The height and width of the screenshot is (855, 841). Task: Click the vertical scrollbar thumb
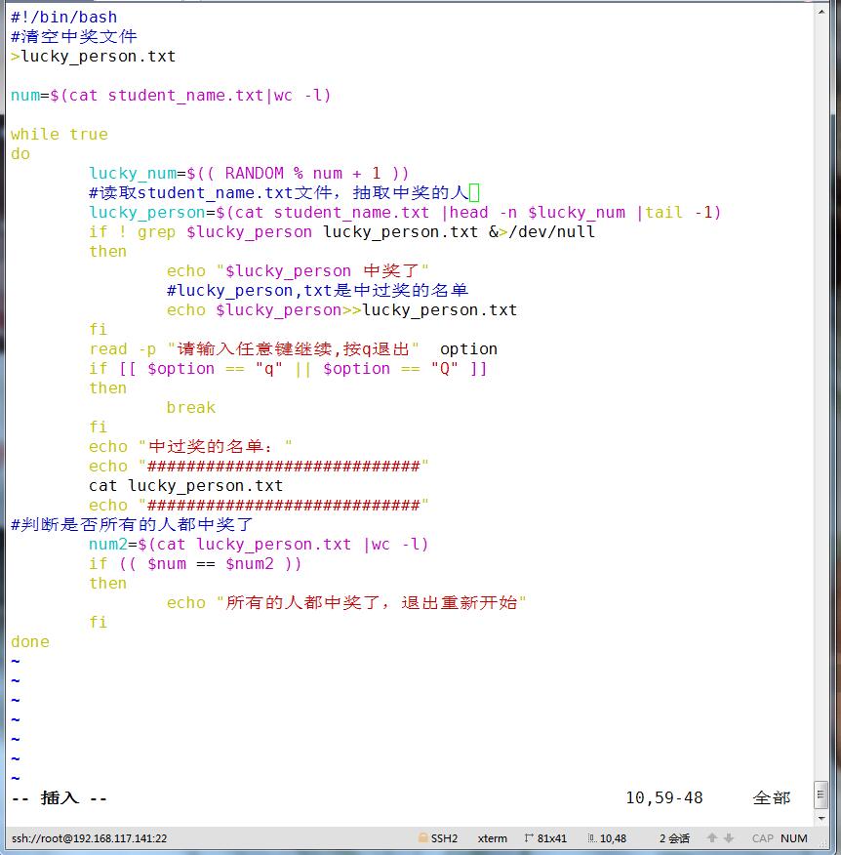click(x=821, y=794)
